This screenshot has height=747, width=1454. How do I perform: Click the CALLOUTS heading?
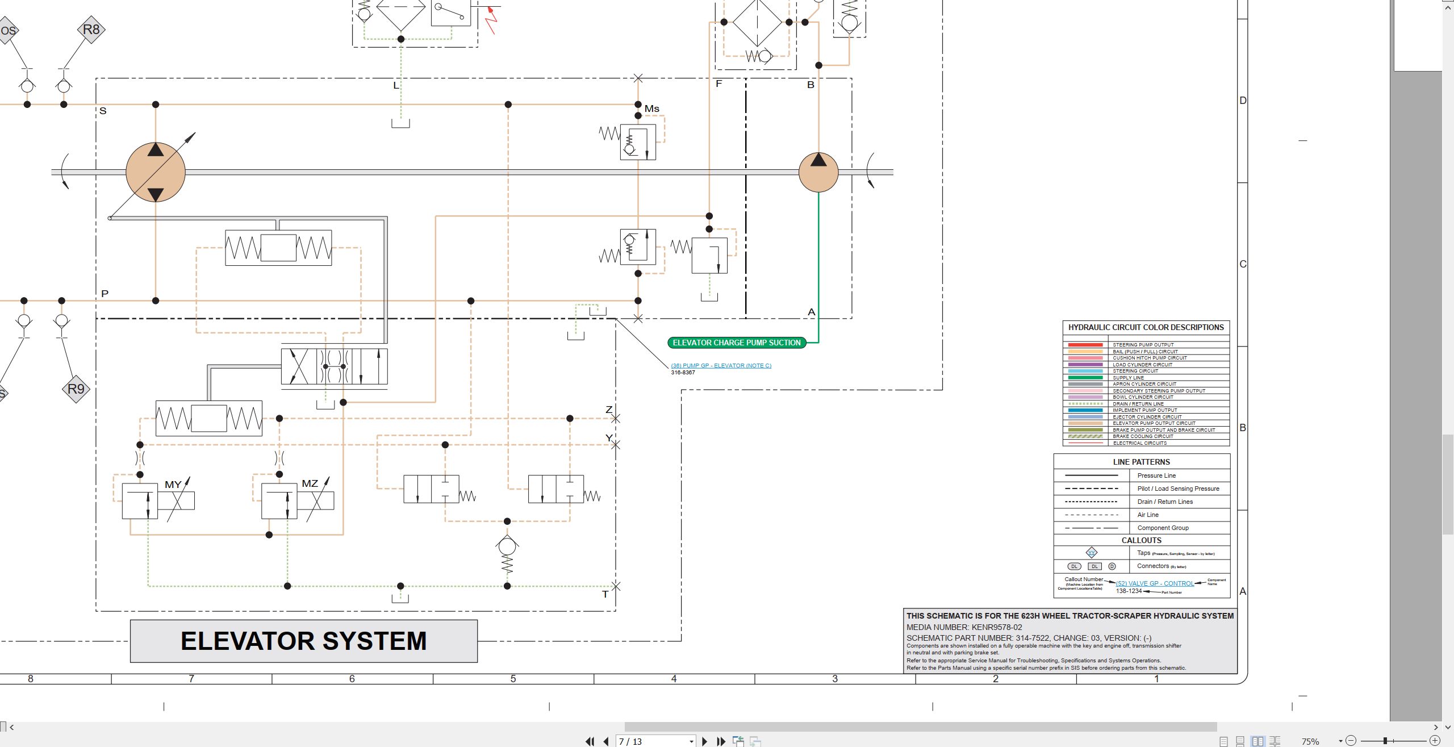1142,540
